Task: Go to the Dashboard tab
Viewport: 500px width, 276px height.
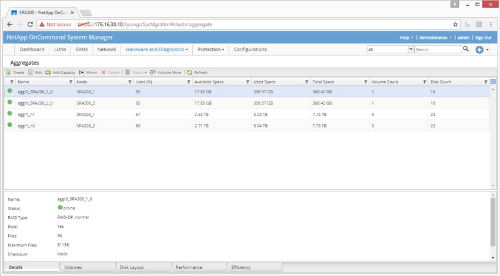Action: 32,49
